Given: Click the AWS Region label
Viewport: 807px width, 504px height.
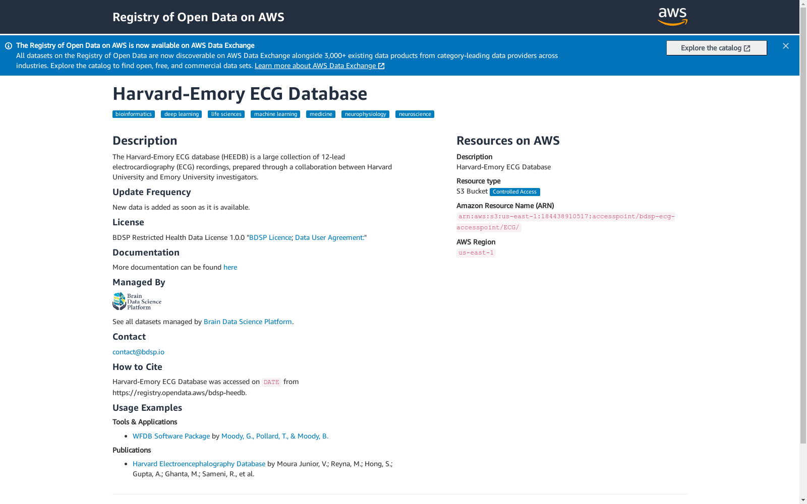Looking at the screenshot, I should (x=476, y=242).
